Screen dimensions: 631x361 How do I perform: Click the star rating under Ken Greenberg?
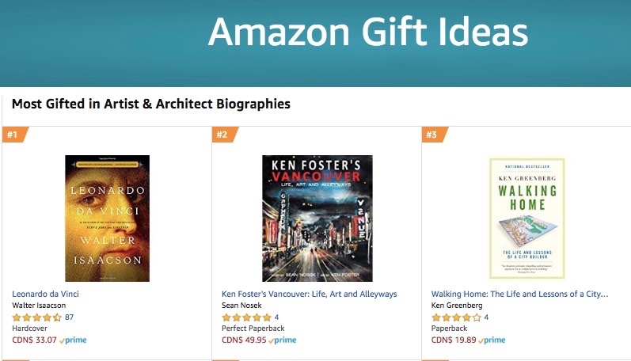456,317
